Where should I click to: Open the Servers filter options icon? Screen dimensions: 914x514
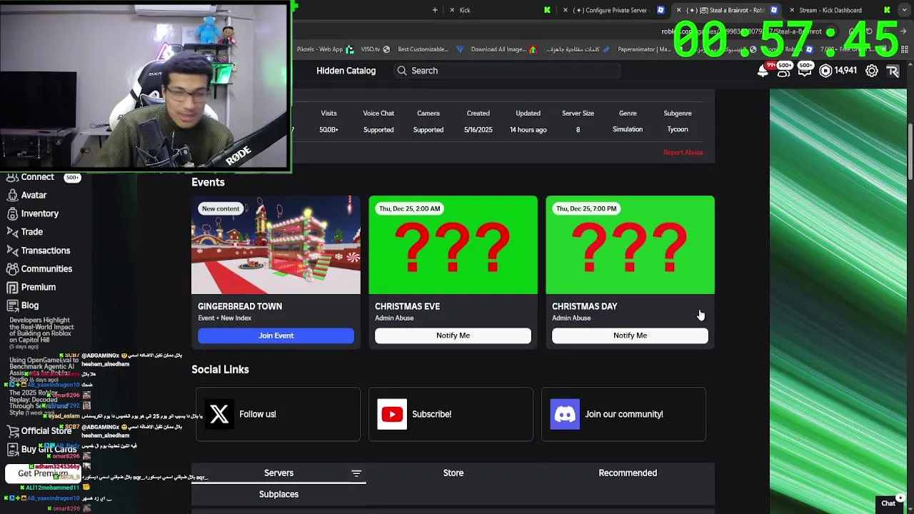click(356, 473)
